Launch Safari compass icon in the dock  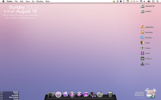click(x=72, y=94)
